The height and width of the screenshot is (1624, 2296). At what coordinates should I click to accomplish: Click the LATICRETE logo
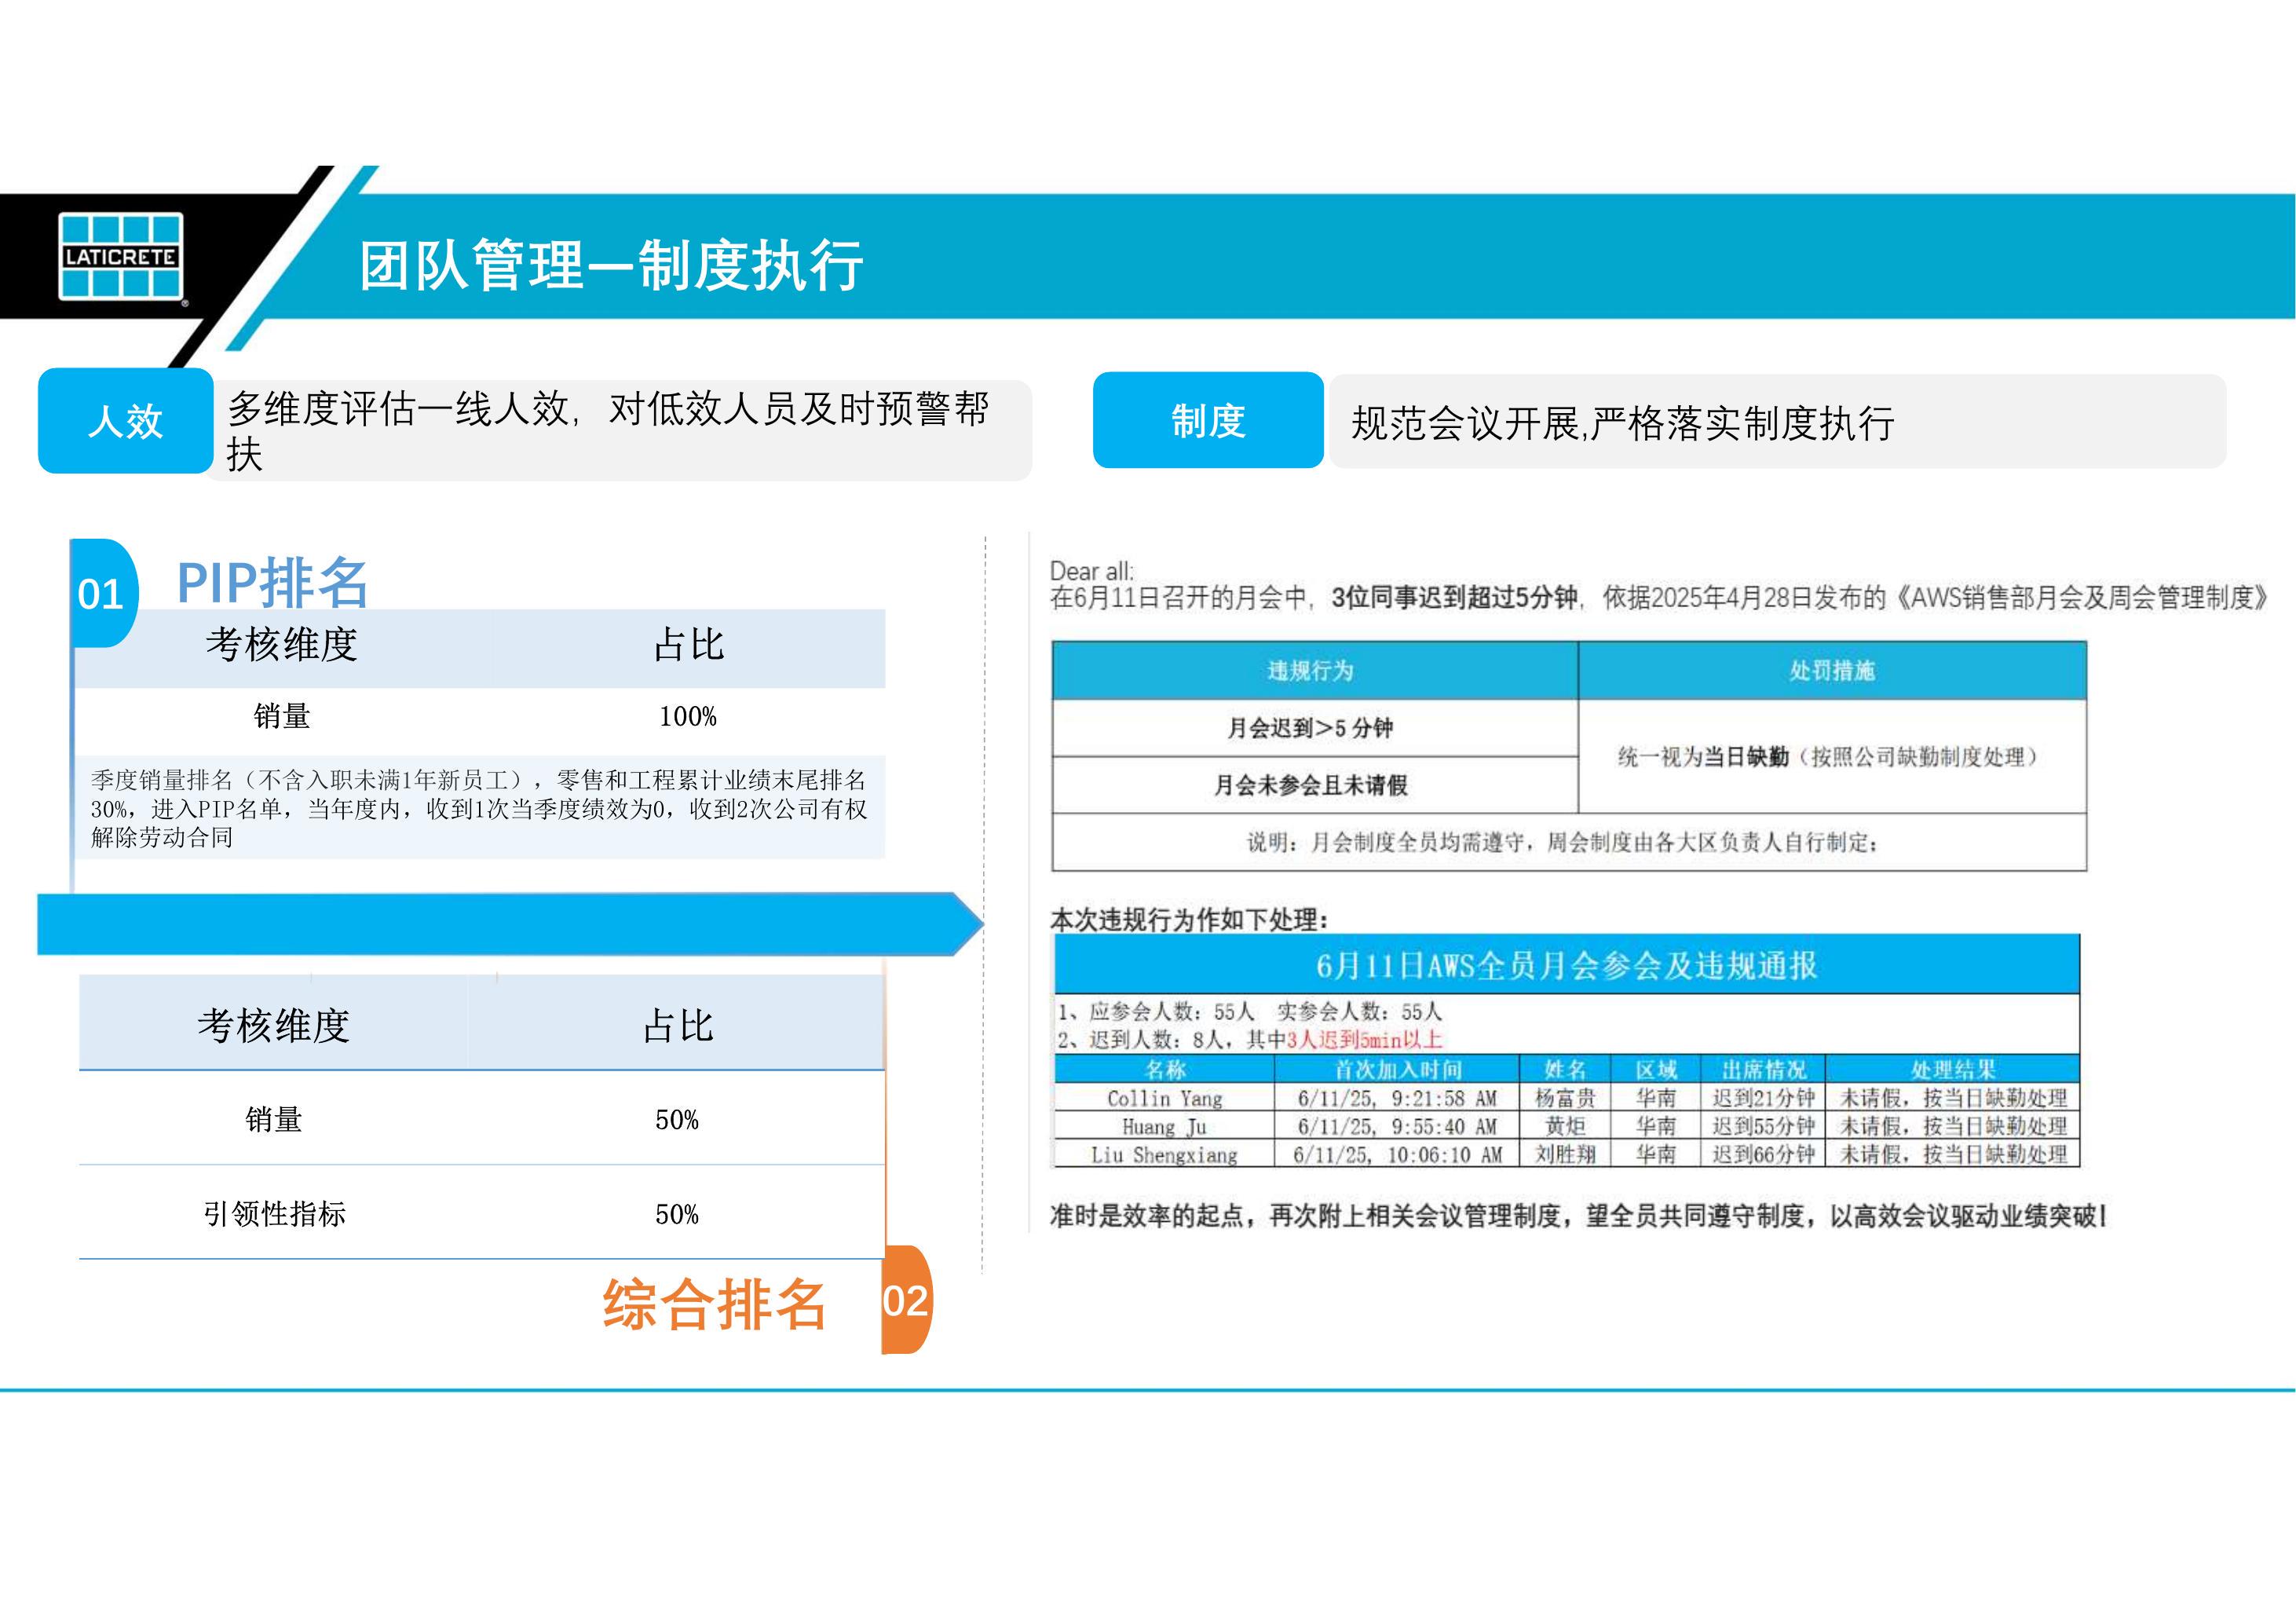click(x=121, y=256)
